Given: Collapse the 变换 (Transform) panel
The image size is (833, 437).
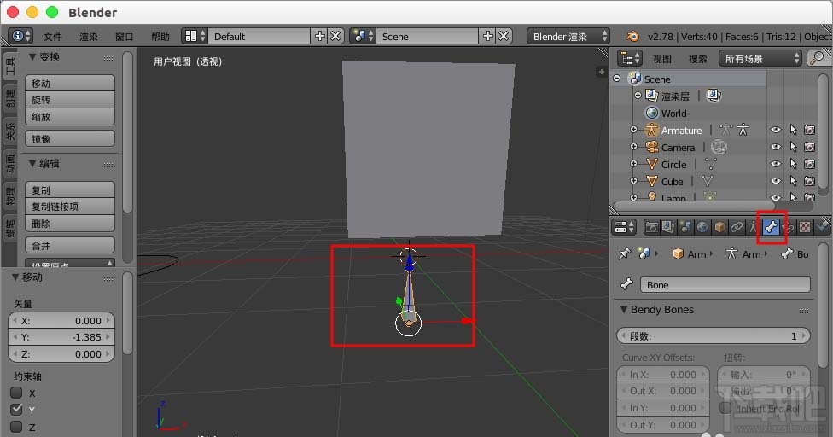Looking at the screenshot, I should coord(32,57).
